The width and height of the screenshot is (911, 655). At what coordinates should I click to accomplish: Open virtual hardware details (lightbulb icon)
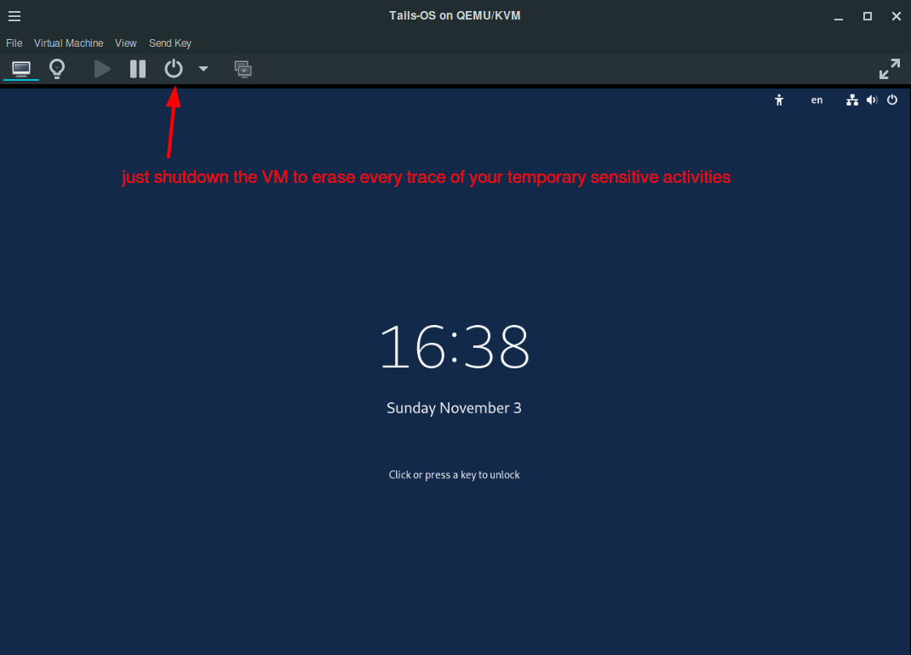(57, 69)
